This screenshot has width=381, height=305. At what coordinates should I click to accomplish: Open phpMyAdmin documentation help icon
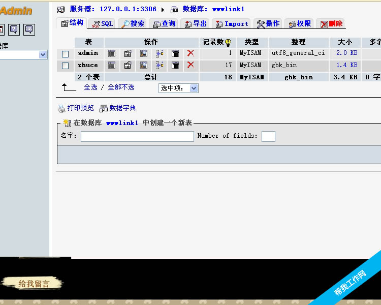(x=14, y=29)
